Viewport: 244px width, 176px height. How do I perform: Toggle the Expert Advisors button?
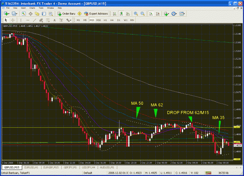[96, 14]
